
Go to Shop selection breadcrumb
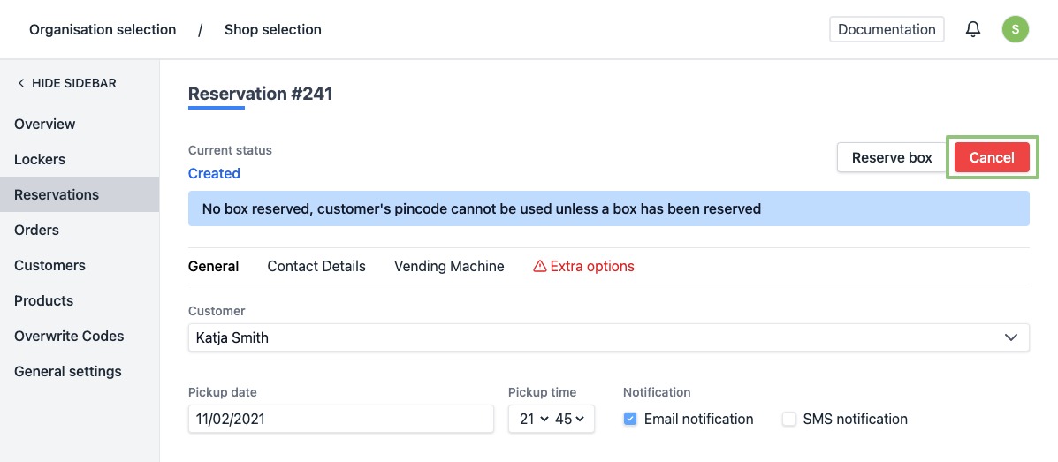[x=272, y=29]
